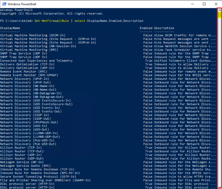Click description 'Inbound rule to allow HTTPS tra...'
Image resolution: width=222 pixels, height=189 pixels.
point(185,177)
